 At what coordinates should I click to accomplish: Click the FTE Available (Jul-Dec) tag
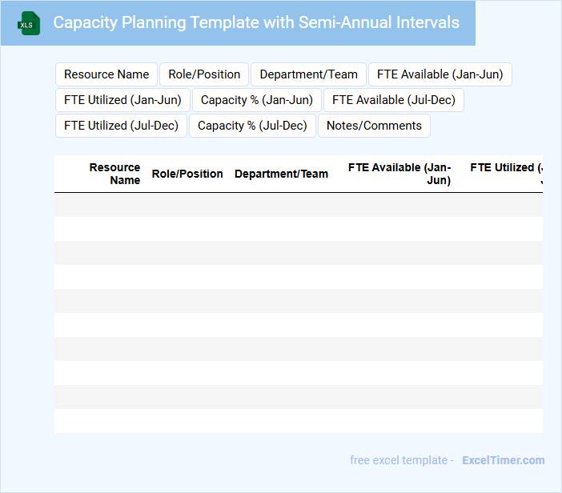394,100
